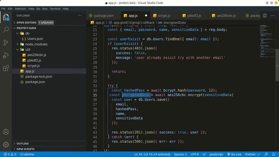Image resolution: width=279 pixels, height=157 pixels.
Task: Click the 1 UNSAVED badge
Action: click(46, 23)
